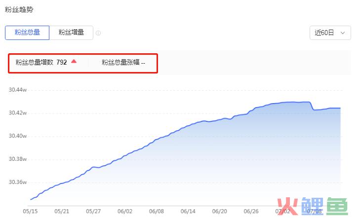This screenshot has height=218, width=360.
Task: Click the 06/02 x-axis date label
Action: coord(125,211)
